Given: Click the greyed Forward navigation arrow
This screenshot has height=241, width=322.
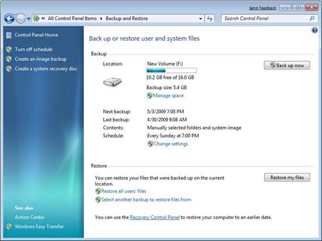Looking at the screenshot, I should pos(20,19).
